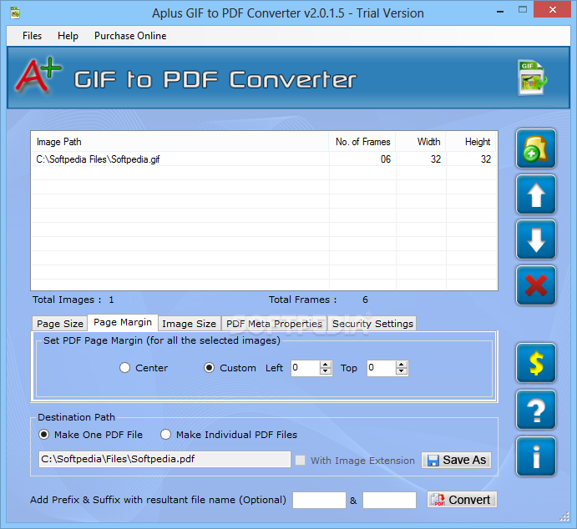Open the Help menu
The width and height of the screenshot is (577, 529).
[x=68, y=36]
